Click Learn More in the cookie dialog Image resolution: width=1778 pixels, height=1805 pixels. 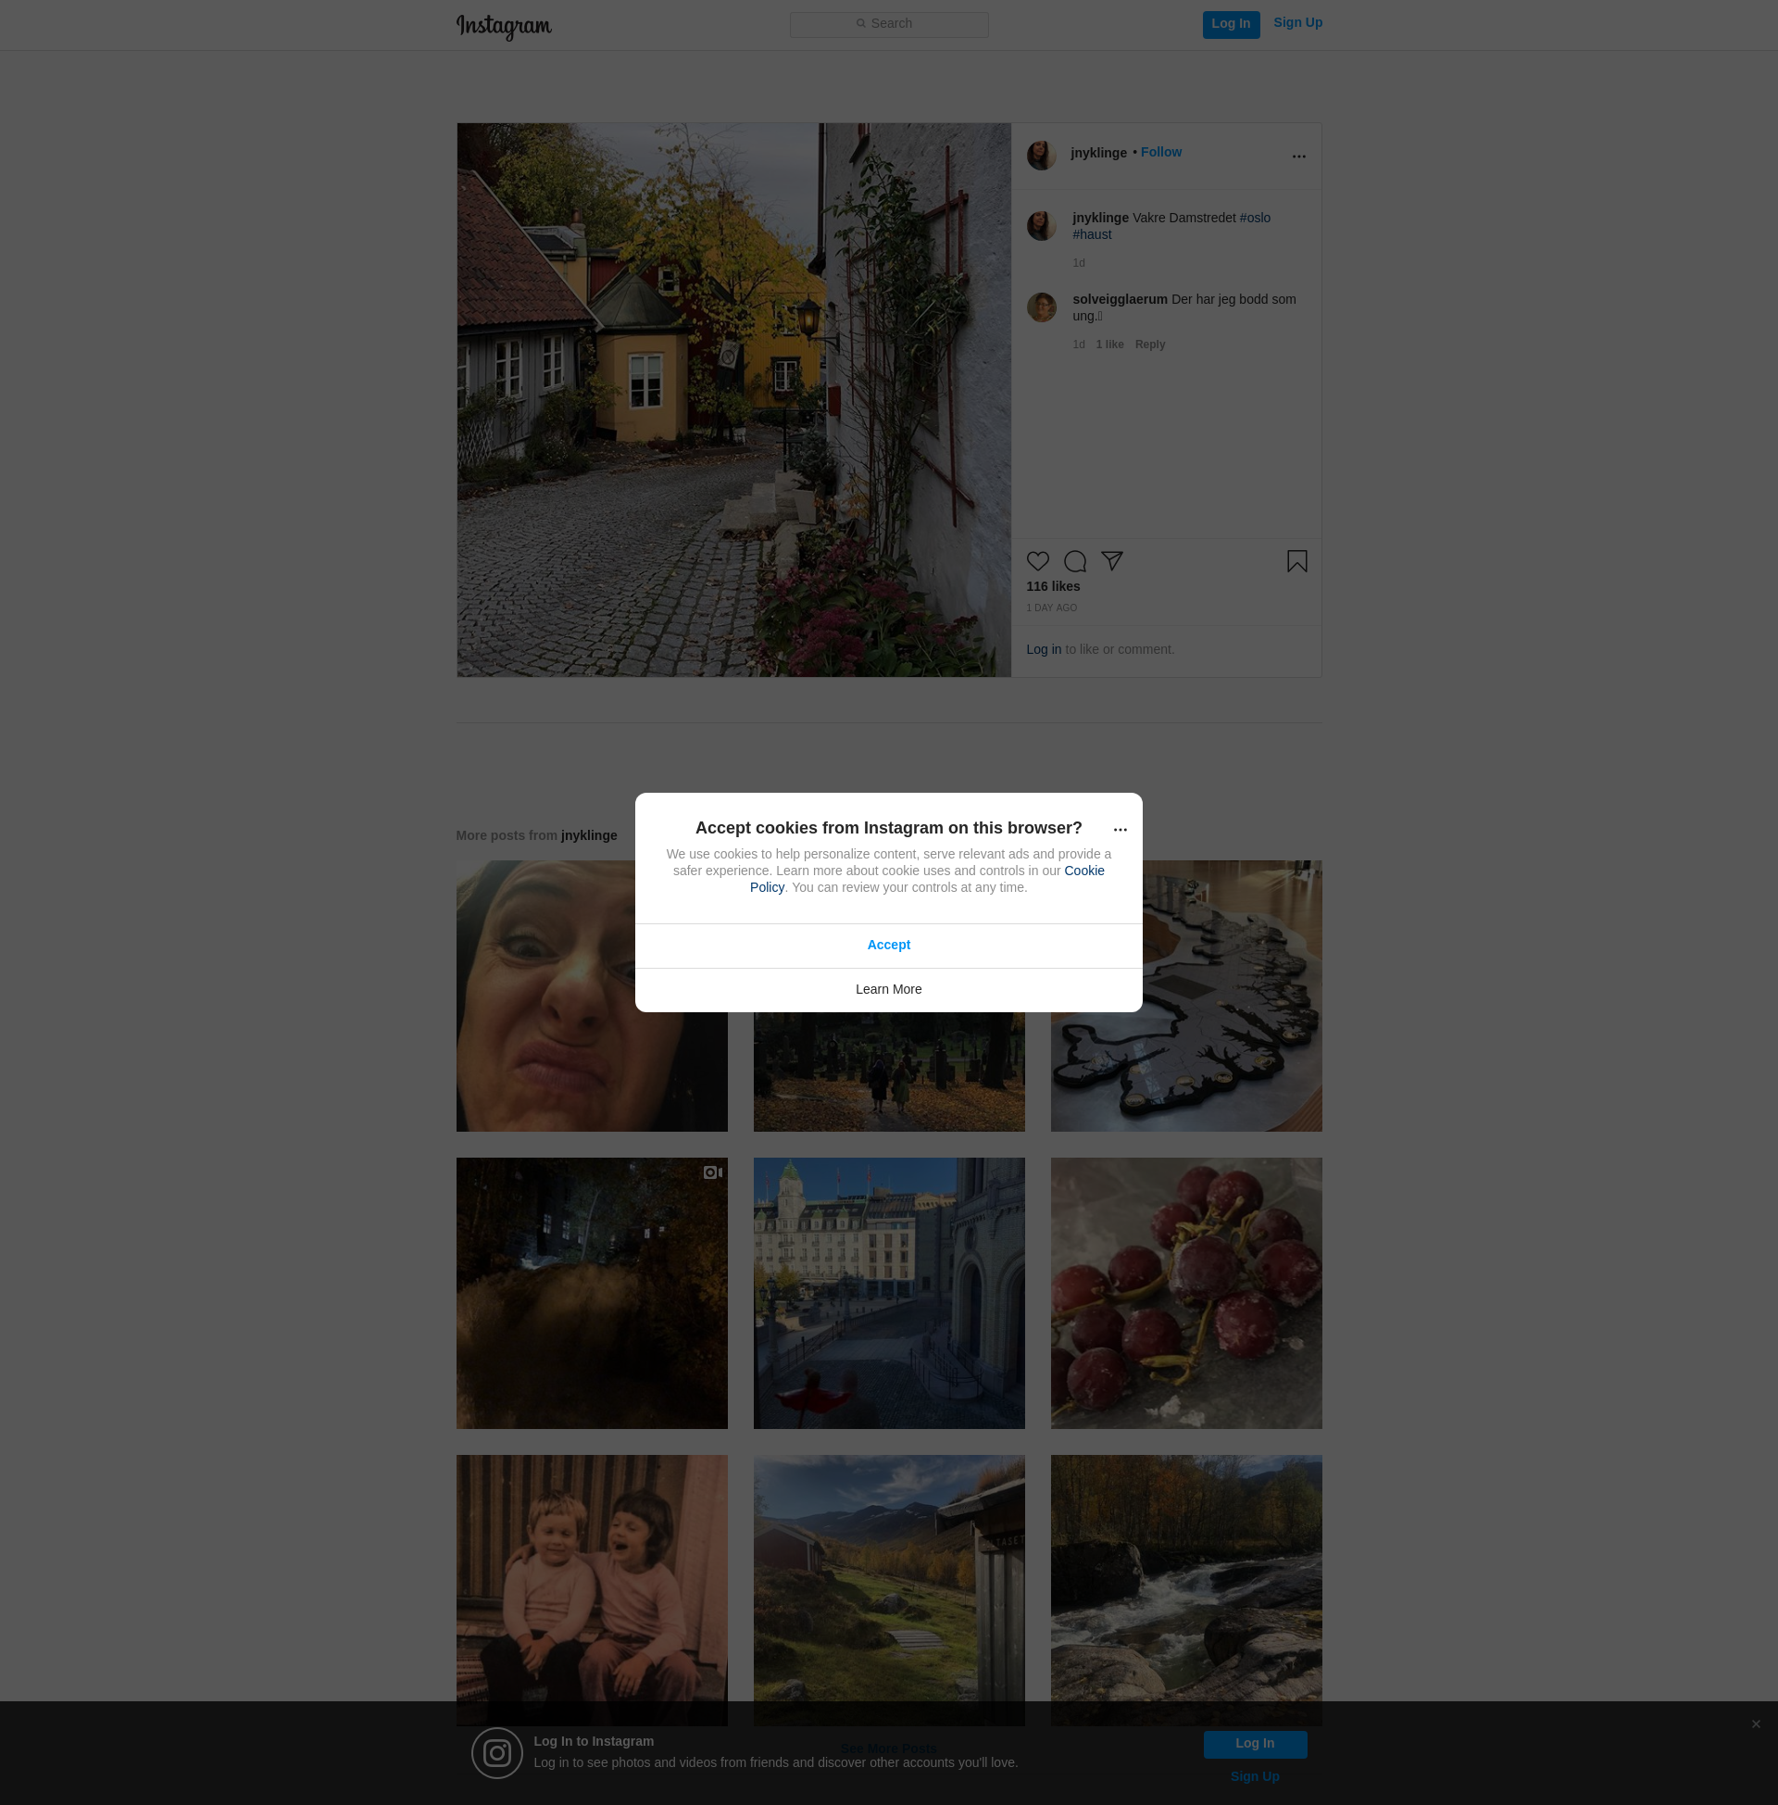coord(888,990)
